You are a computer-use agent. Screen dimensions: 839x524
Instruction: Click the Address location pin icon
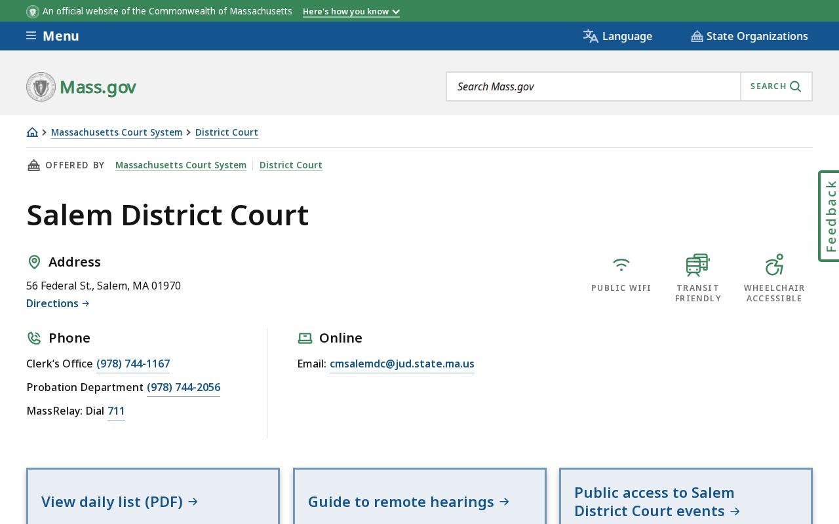tap(34, 262)
